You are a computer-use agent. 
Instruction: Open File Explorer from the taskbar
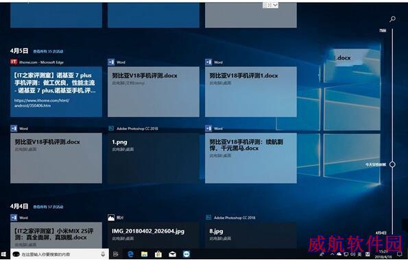point(144,255)
